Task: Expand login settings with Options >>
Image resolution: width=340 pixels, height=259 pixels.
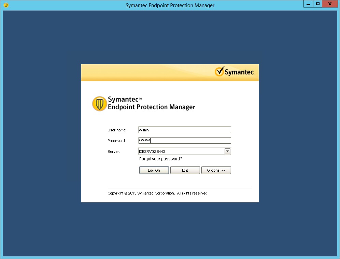Action: 216,170
